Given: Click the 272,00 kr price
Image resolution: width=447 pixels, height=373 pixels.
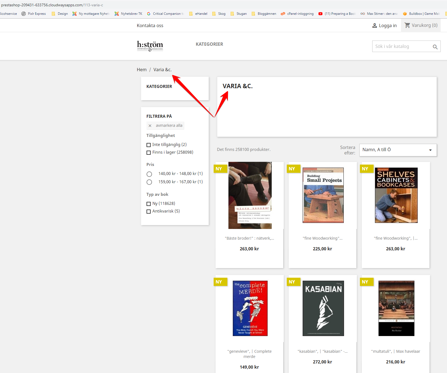Looking at the screenshot, I should click(322, 362).
